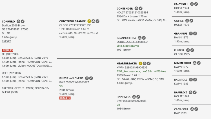Click pencil edit icon beside HAPPINESS

[x=138, y=97]
